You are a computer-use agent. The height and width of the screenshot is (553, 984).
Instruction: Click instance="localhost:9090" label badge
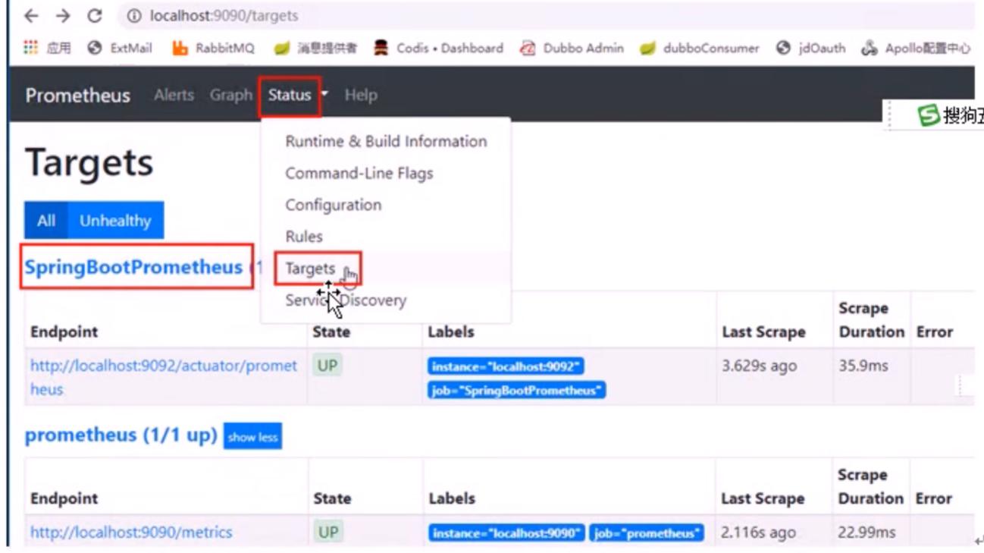[x=506, y=533]
